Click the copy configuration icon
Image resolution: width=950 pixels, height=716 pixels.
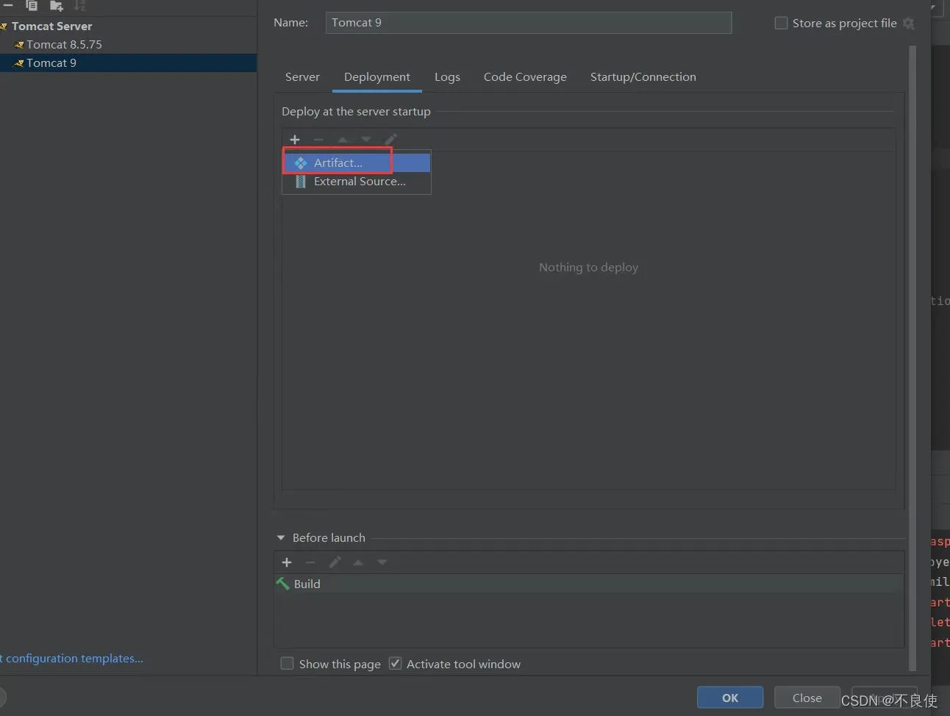[32, 5]
